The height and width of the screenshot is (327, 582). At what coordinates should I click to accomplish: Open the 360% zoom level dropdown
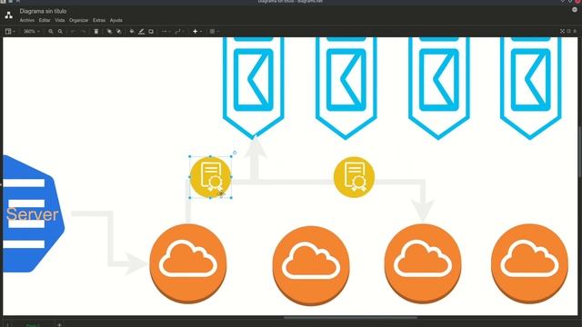(x=32, y=32)
